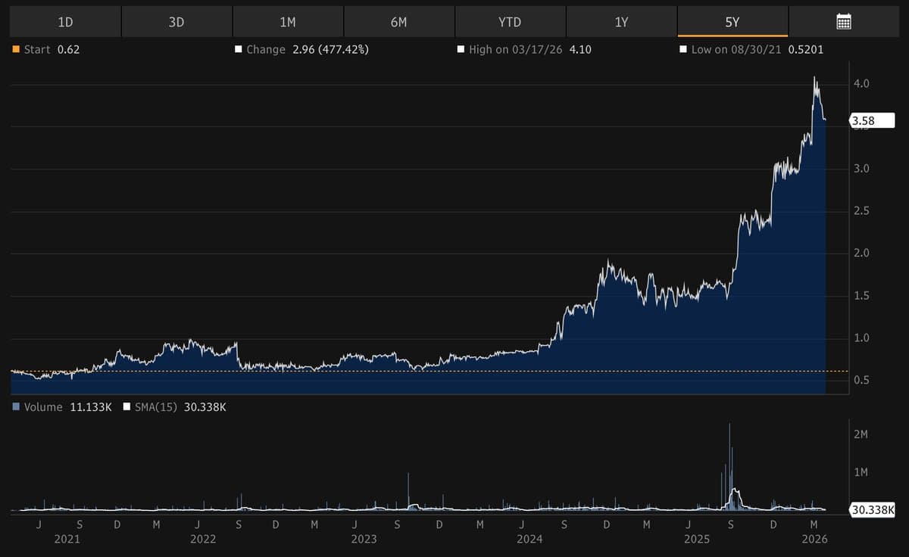Click the Change legend square icon
The image size is (909, 557).
[239, 48]
